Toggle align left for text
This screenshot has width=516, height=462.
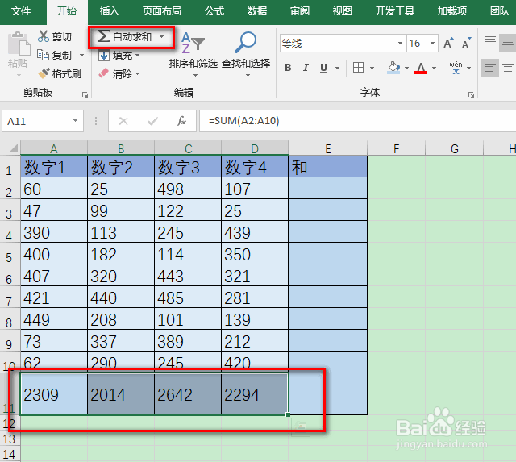point(490,68)
